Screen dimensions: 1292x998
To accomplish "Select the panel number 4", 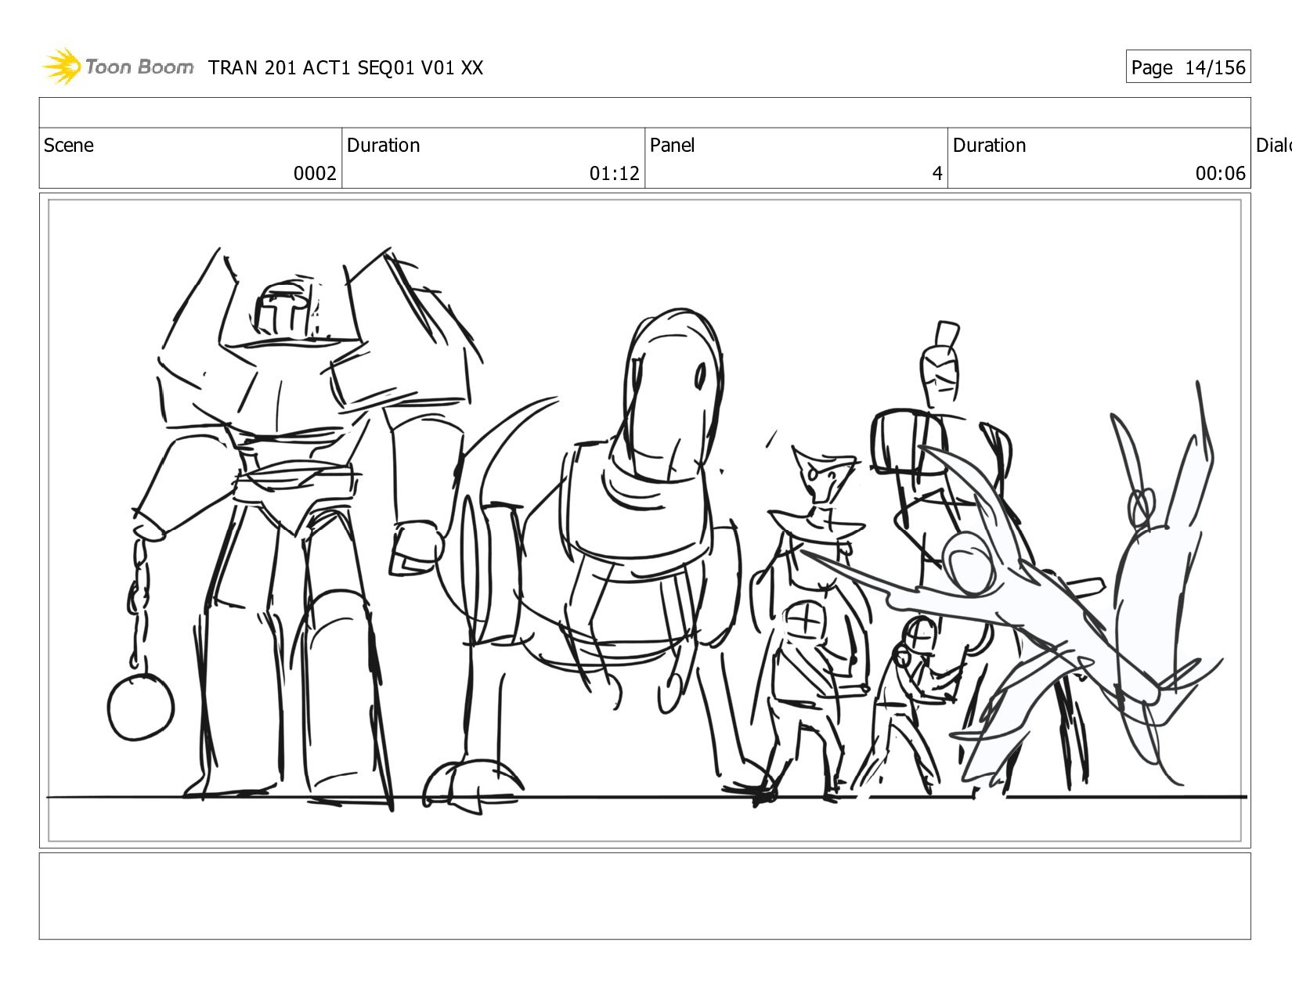I will point(937,174).
